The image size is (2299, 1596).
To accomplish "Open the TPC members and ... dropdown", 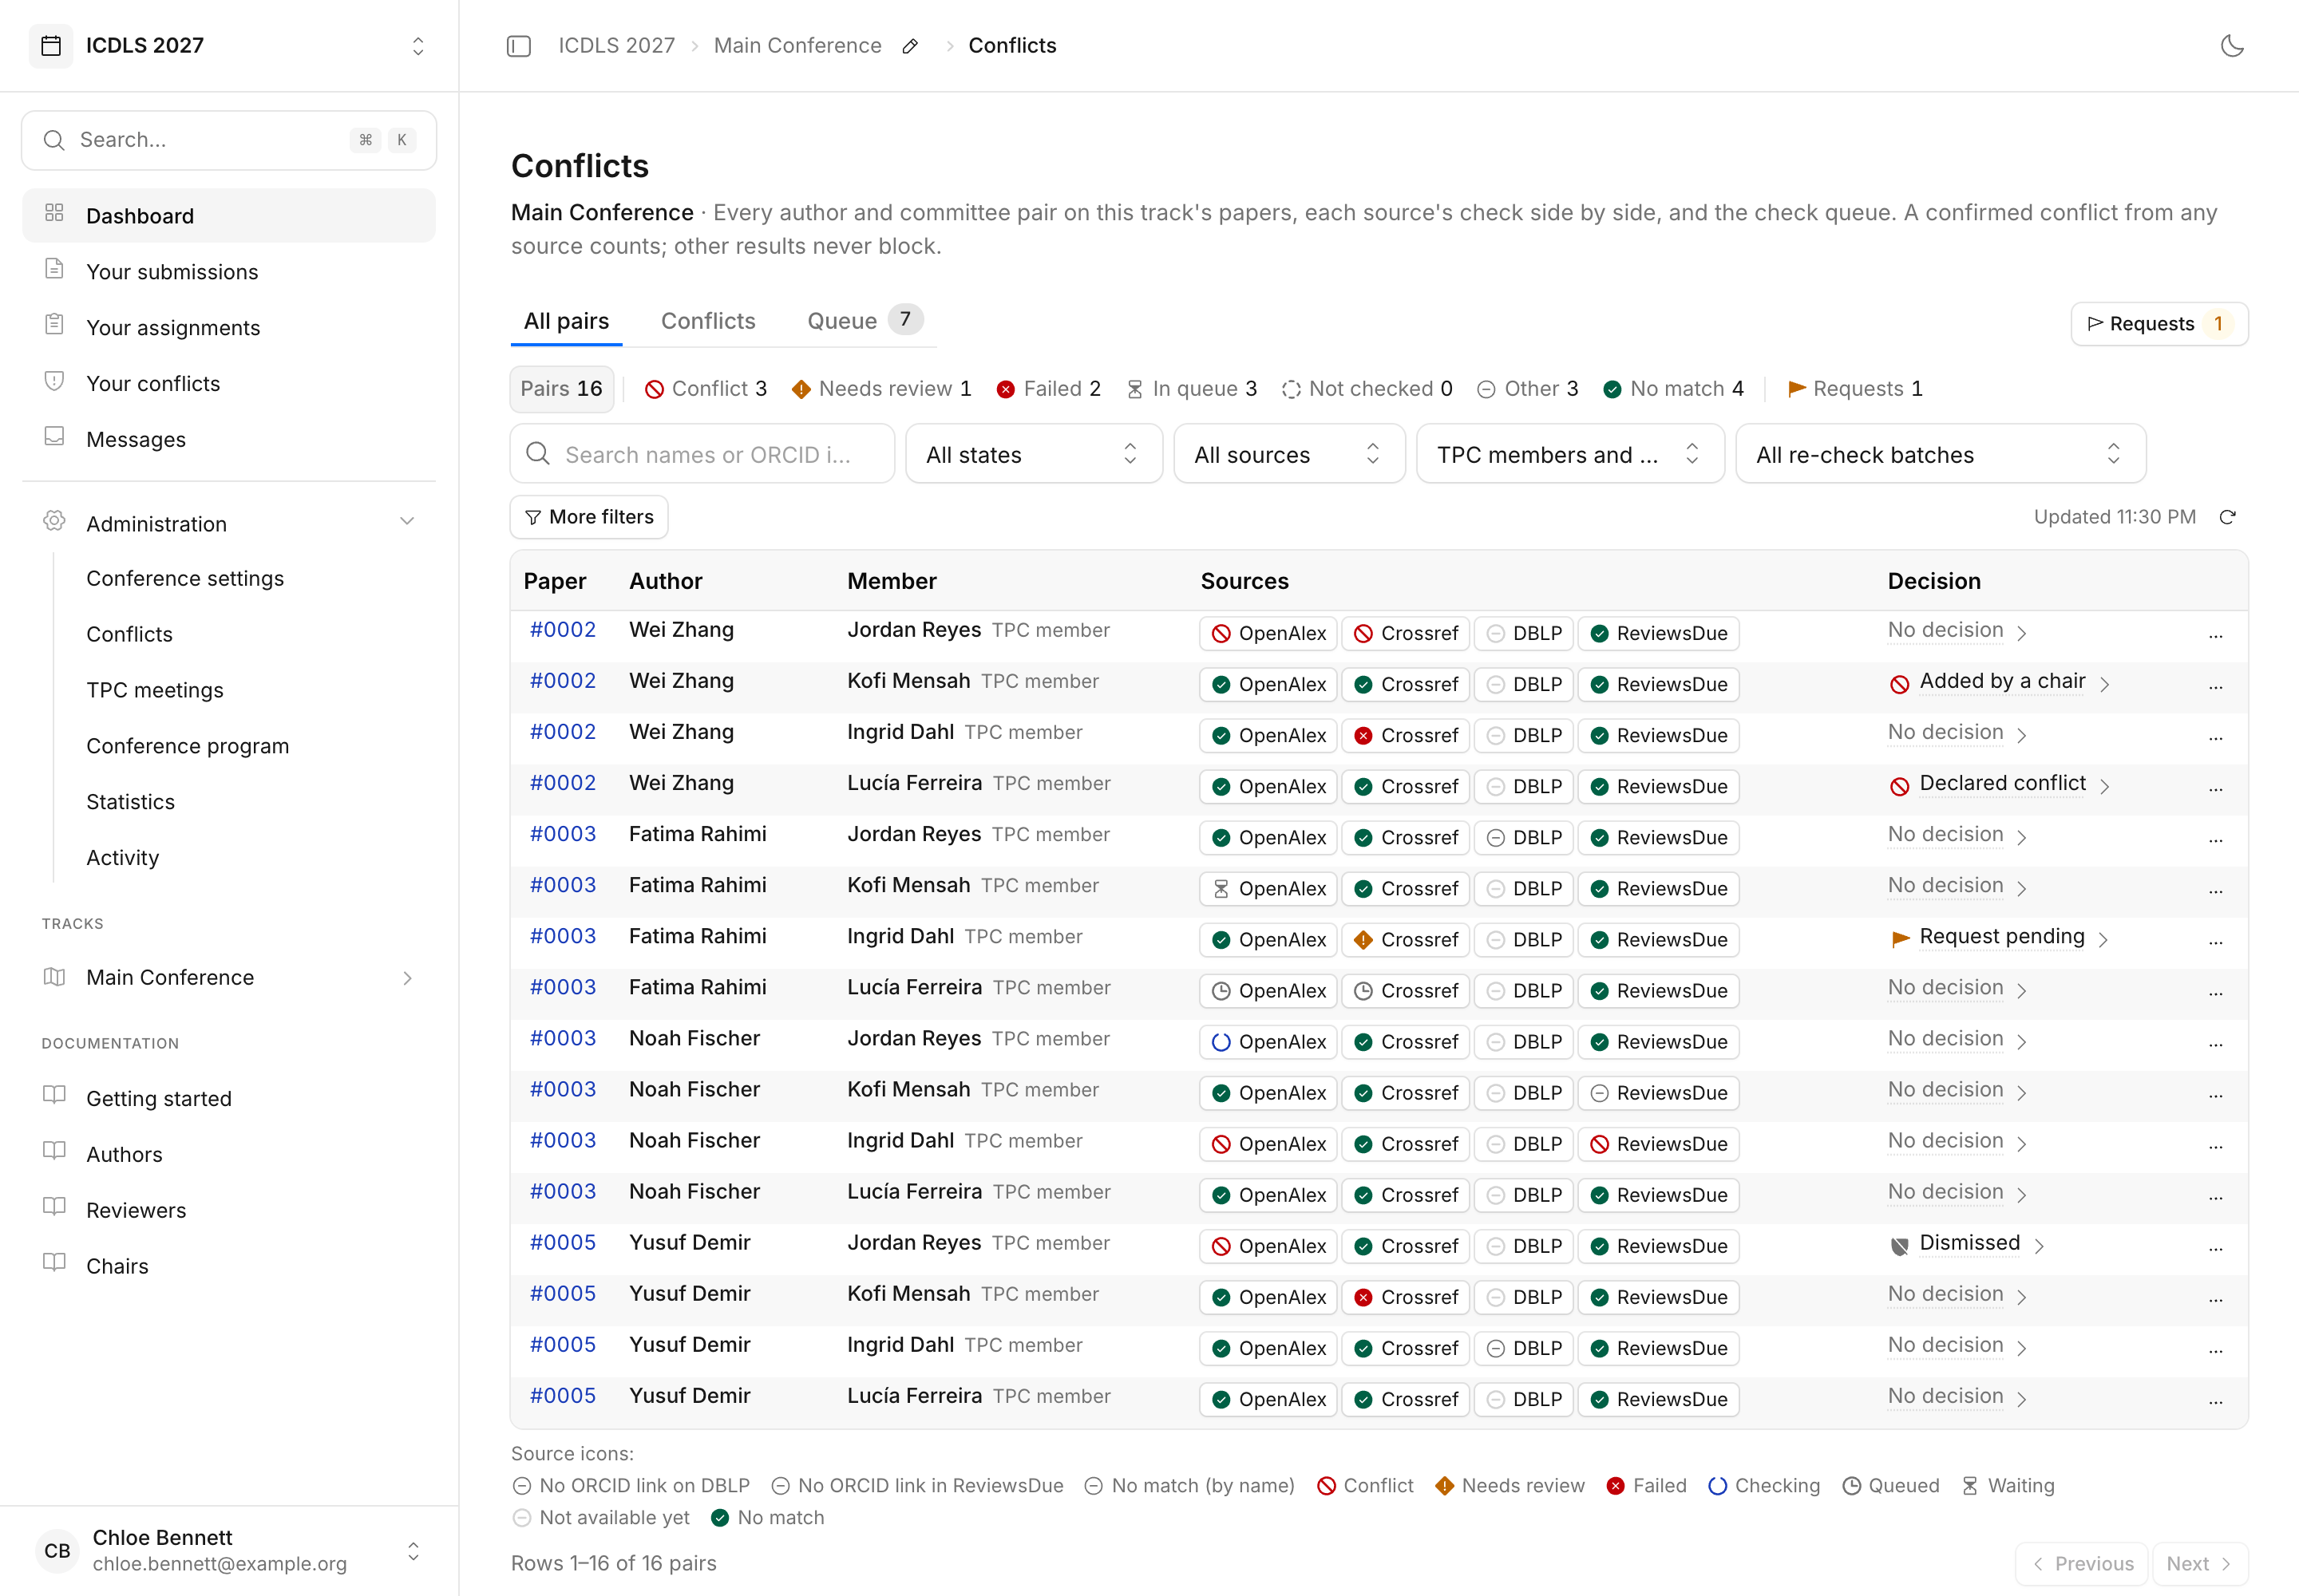I will [x=1569, y=455].
